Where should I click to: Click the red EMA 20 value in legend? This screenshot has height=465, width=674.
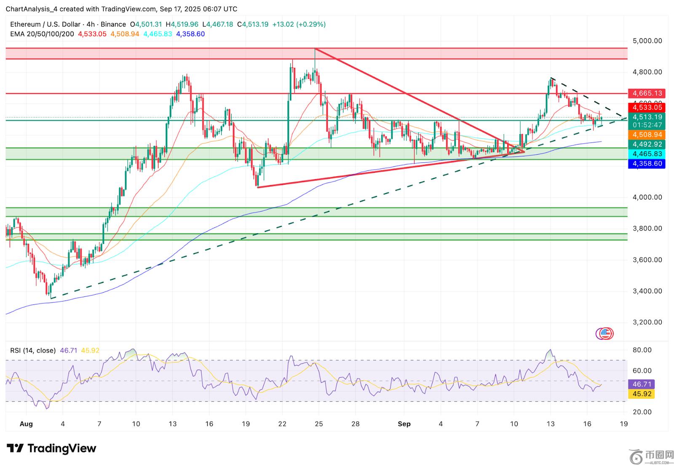[92, 34]
